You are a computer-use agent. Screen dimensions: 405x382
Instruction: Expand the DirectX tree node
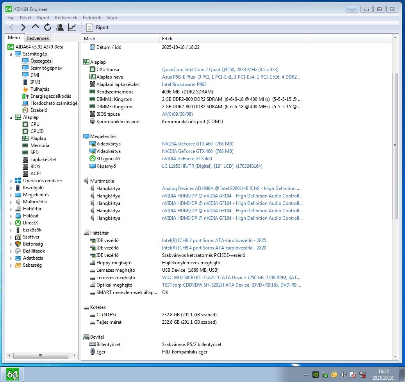tap(11, 223)
